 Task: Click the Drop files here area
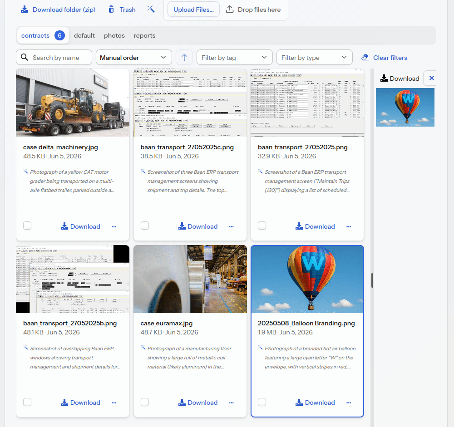tap(253, 10)
